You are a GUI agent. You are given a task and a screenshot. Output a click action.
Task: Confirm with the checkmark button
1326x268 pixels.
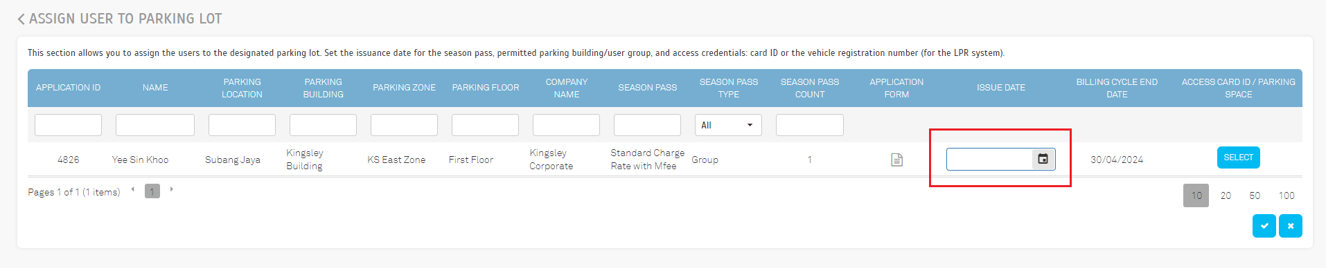tap(1264, 226)
